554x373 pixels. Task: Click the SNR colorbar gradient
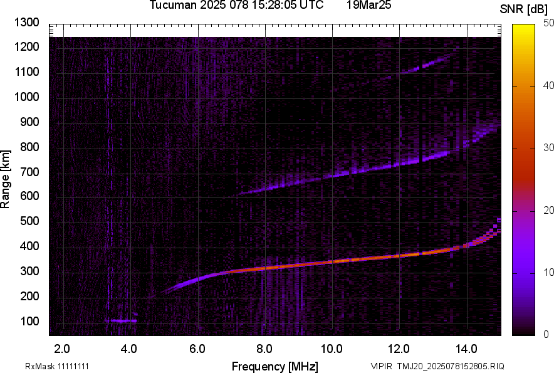point(524,180)
